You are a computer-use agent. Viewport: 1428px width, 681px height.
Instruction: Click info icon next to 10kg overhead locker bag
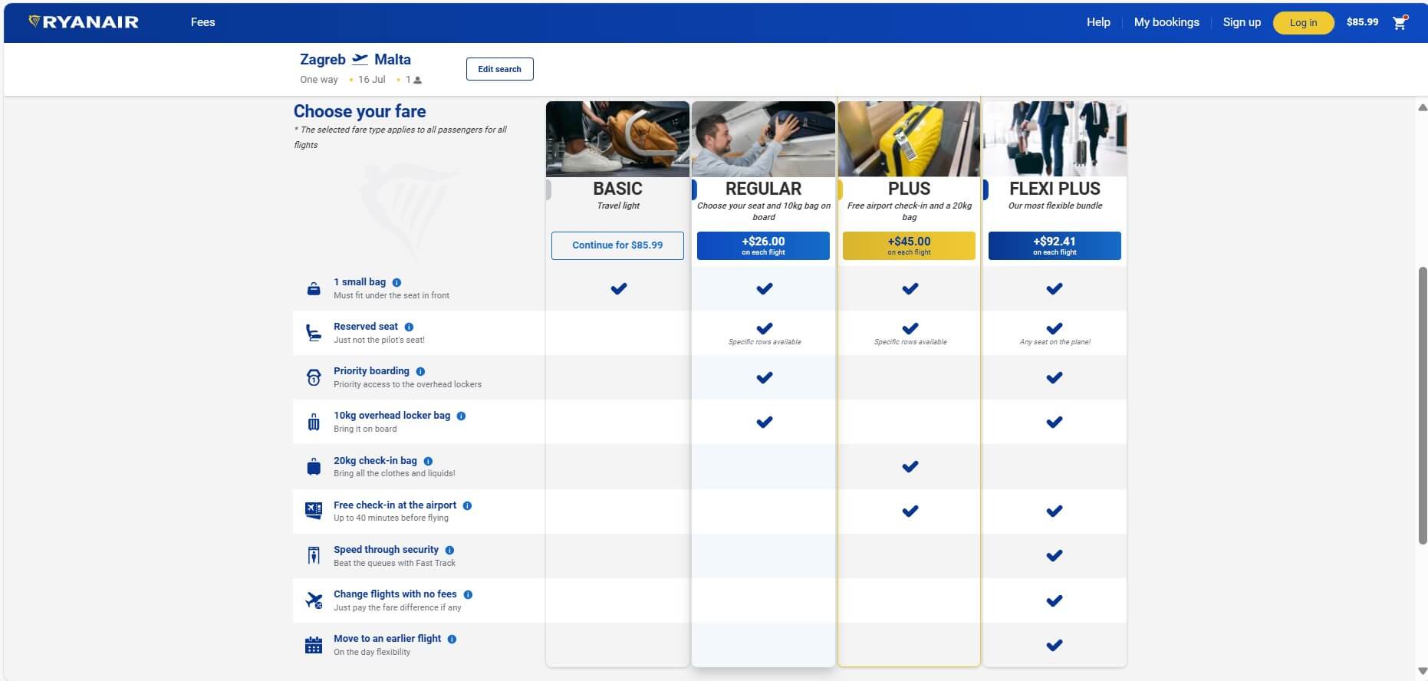tap(461, 416)
